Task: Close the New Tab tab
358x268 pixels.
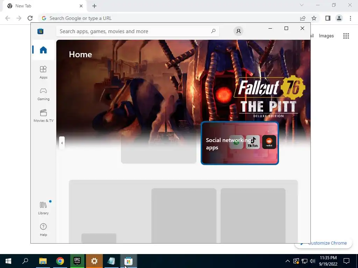Action: pos(81,6)
